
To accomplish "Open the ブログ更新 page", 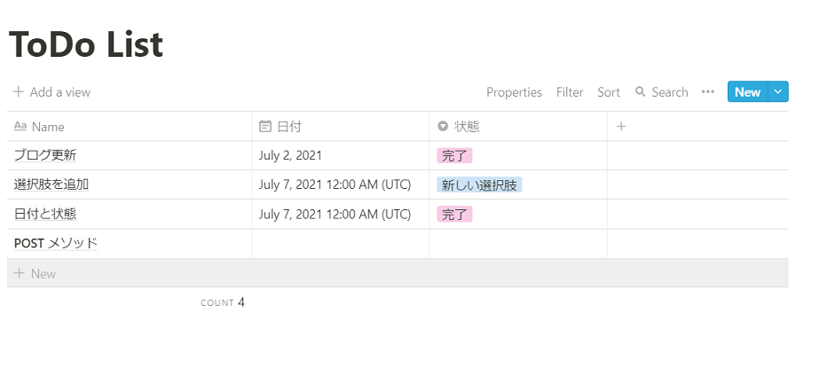I will tap(45, 155).
